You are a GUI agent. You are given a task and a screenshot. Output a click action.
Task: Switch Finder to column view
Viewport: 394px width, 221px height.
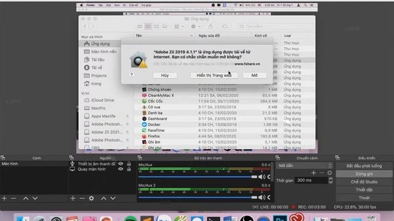(x=156, y=26)
